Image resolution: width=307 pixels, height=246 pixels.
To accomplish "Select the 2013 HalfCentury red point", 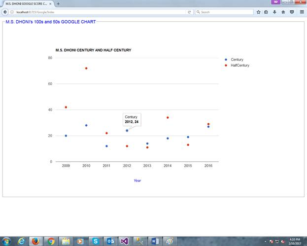I will (147, 147).
